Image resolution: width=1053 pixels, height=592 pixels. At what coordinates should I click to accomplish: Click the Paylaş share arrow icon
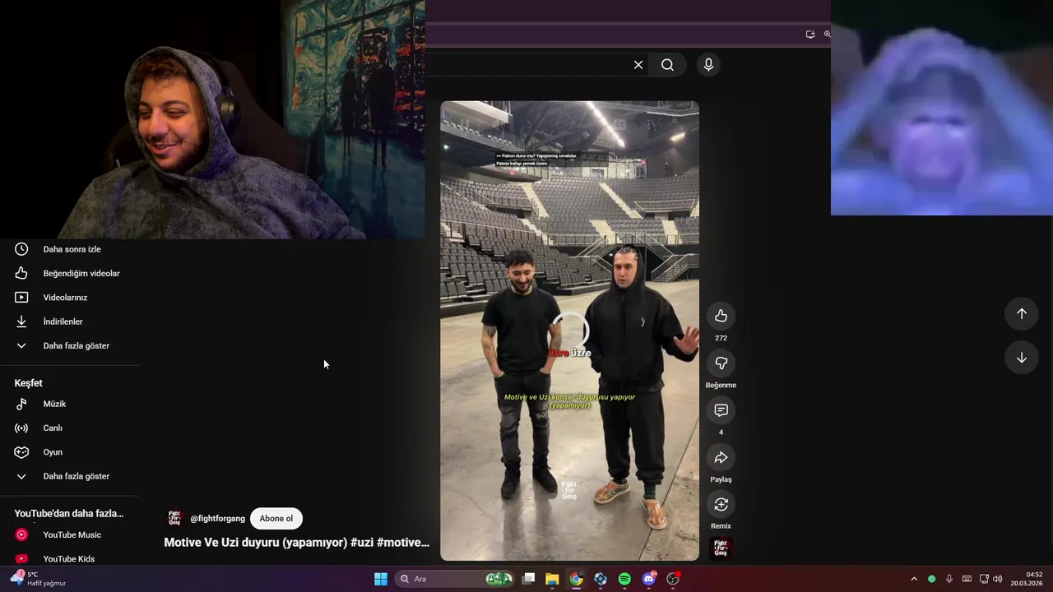(x=721, y=457)
